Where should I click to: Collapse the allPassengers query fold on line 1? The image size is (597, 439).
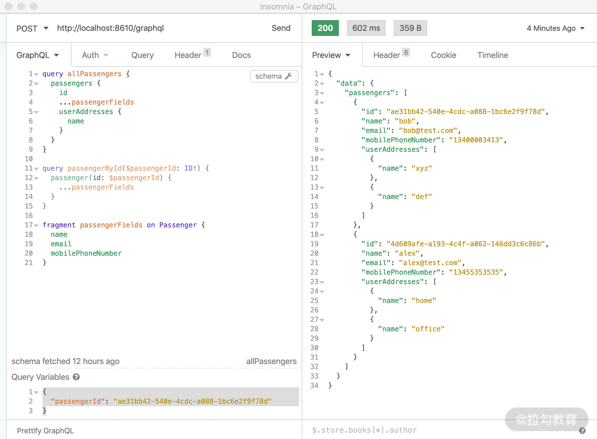(x=36, y=74)
